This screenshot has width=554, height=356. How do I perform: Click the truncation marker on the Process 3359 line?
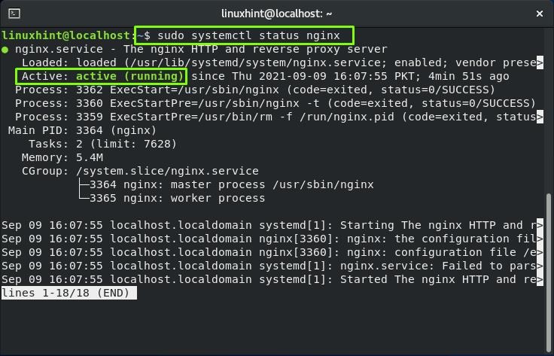coord(540,117)
